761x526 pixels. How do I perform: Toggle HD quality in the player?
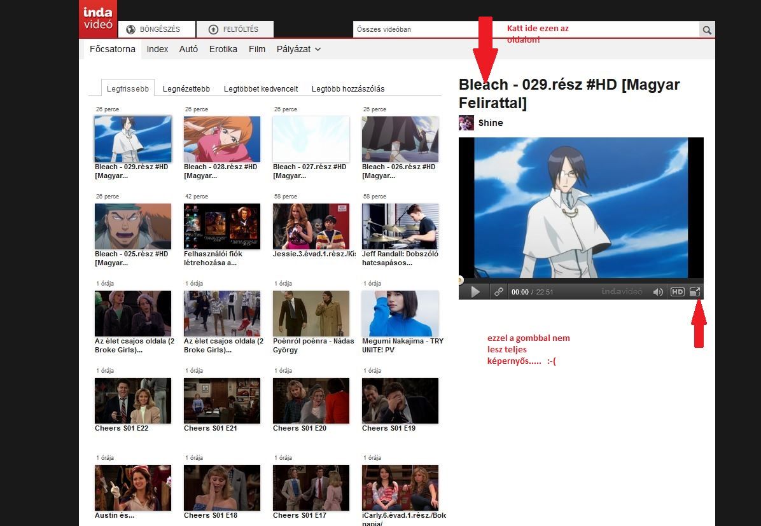pyautogui.click(x=677, y=292)
